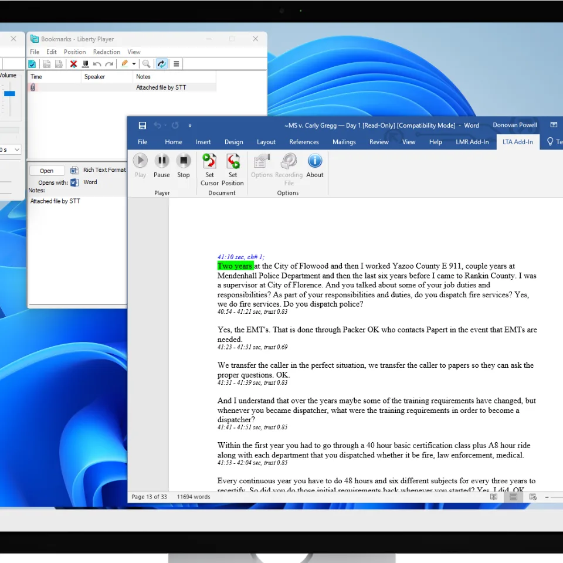Click the first greyed save icon in Bookmarks toolbar
This screenshot has height=563, width=563.
pos(47,64)
